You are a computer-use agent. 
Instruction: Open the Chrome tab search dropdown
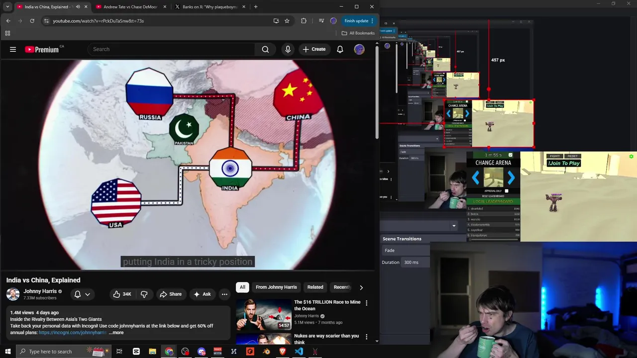click(x=7, y=6)
